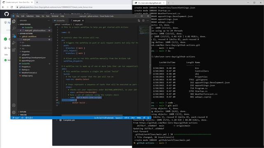The height and width of the screenshot is (148, 264).
Task: Open the Run menu in VS Code
Action: (x=48, y=16)
